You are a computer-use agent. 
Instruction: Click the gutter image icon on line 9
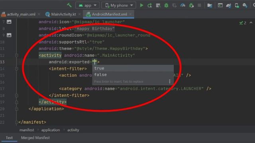(x=9, y=35)
